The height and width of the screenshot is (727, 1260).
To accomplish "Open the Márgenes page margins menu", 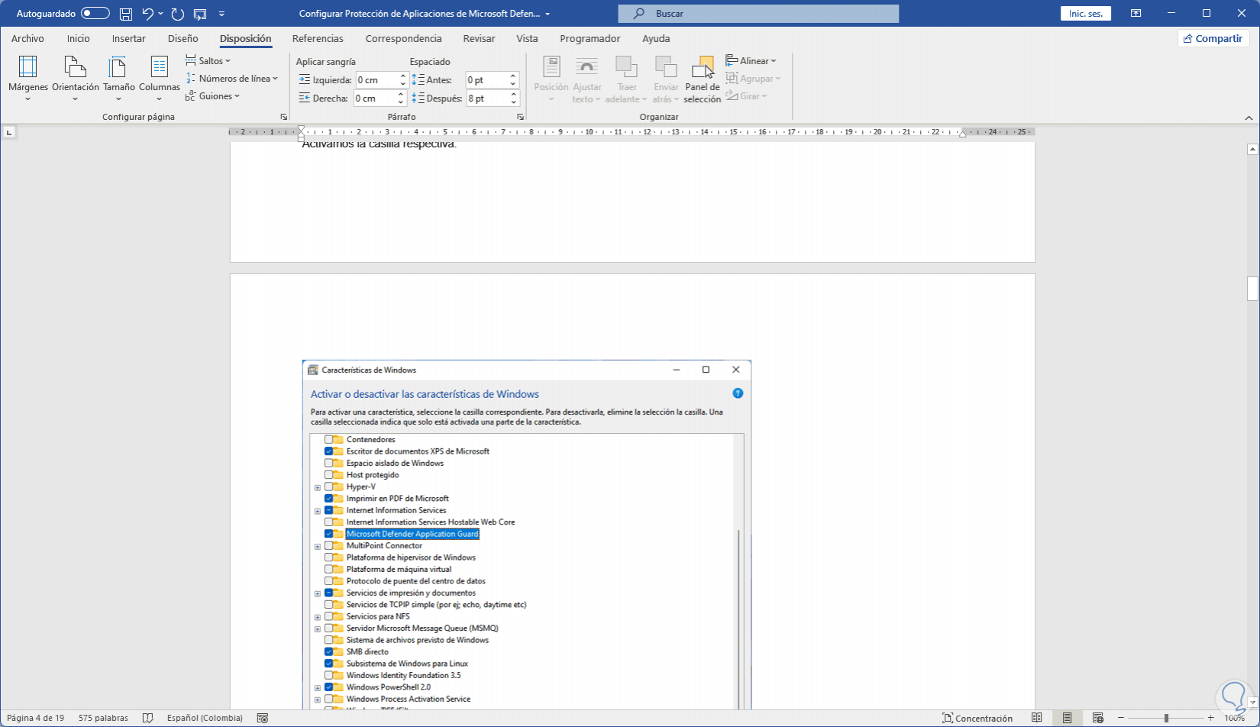I will coord(28,78).
